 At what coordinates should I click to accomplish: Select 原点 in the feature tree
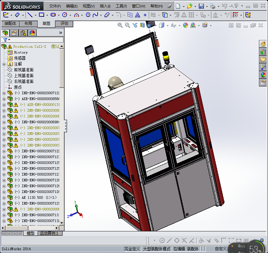pos(18,87)
